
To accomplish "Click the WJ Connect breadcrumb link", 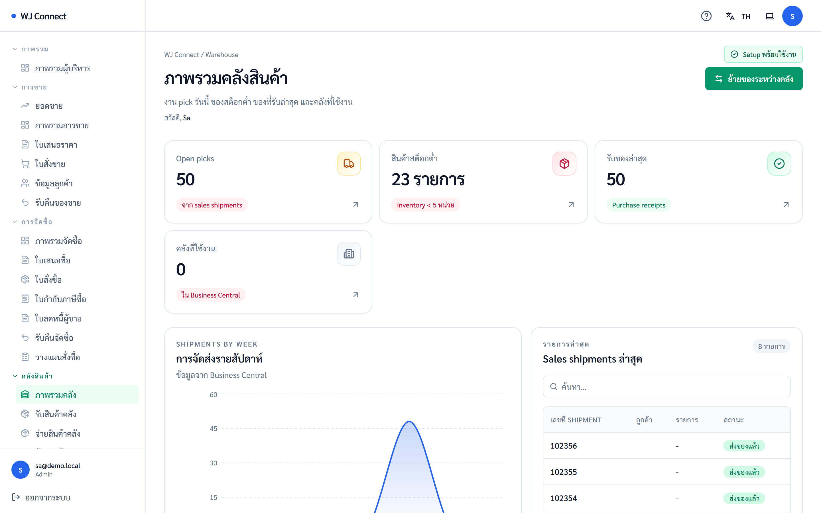I will (182, 54).
